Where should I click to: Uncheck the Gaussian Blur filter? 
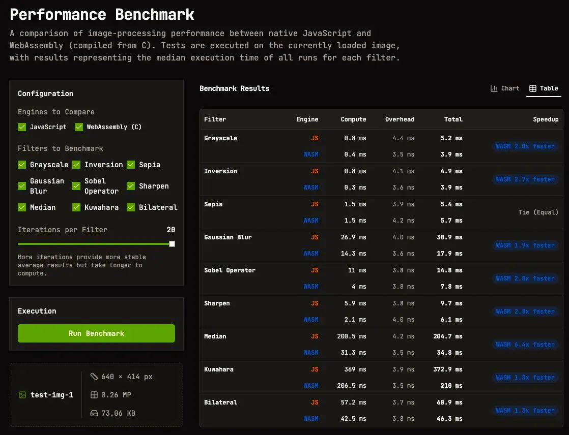22,185
